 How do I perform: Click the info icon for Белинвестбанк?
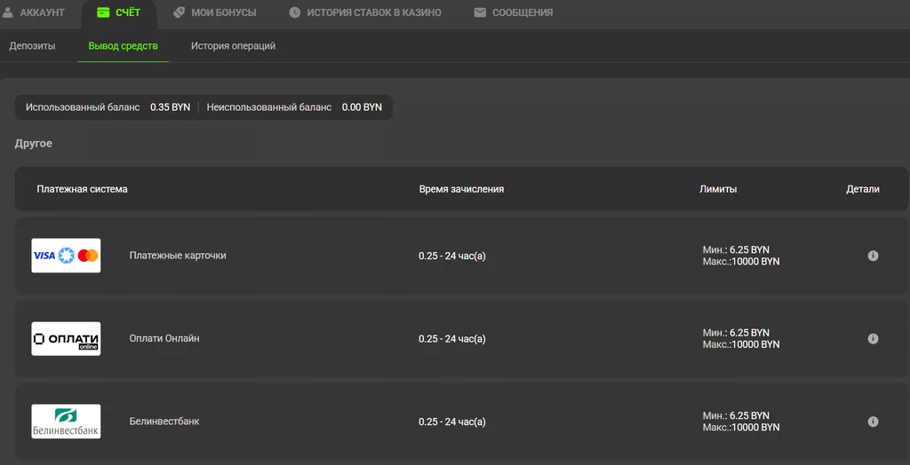(x=873, y=422)
